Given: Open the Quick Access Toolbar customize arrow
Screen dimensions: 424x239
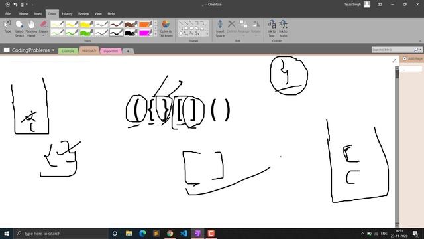Looking at the screenshot, I should 32,5.
